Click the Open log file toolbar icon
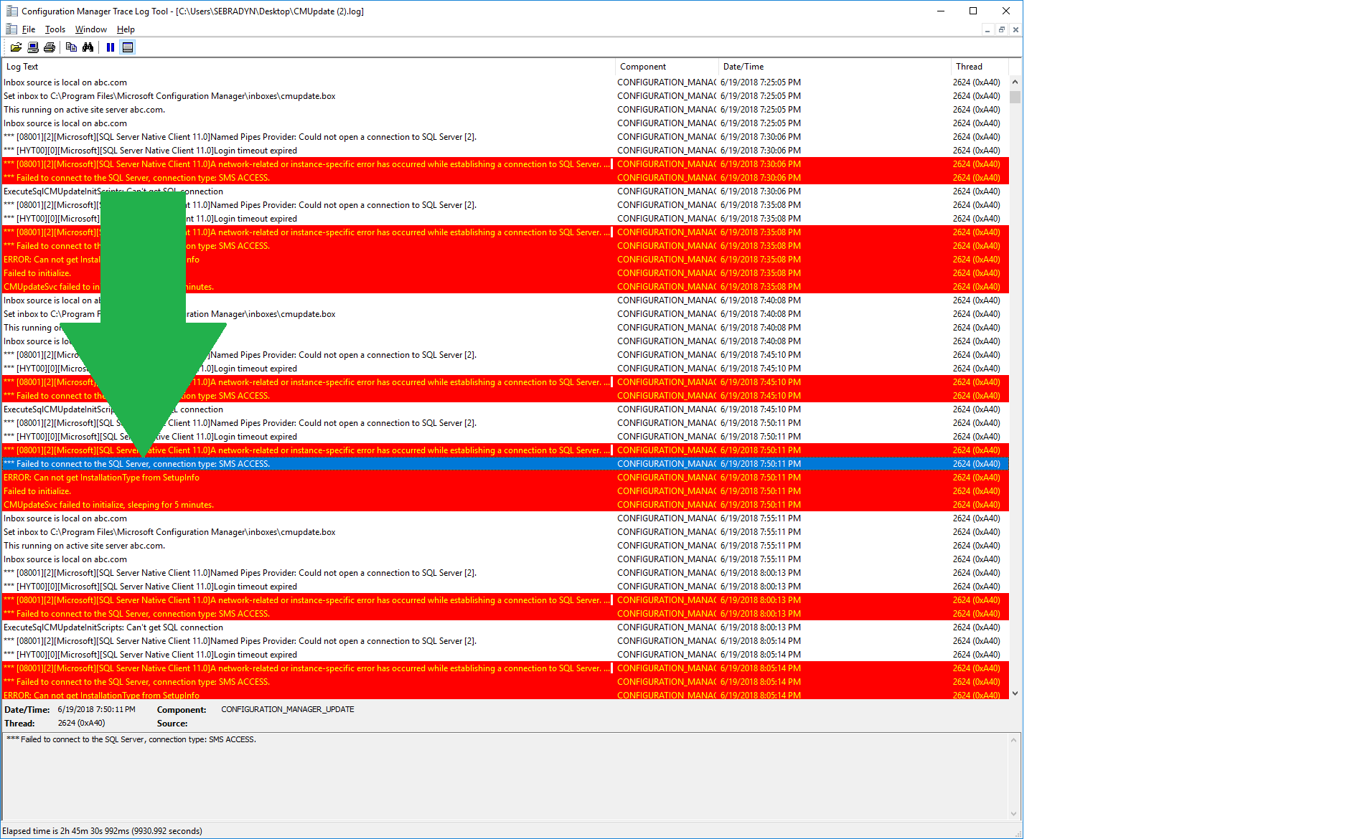The image size is (1370, 839). [16, 47]
